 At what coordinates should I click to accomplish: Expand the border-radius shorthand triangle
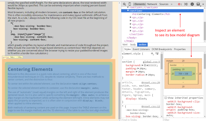(147, 75)
